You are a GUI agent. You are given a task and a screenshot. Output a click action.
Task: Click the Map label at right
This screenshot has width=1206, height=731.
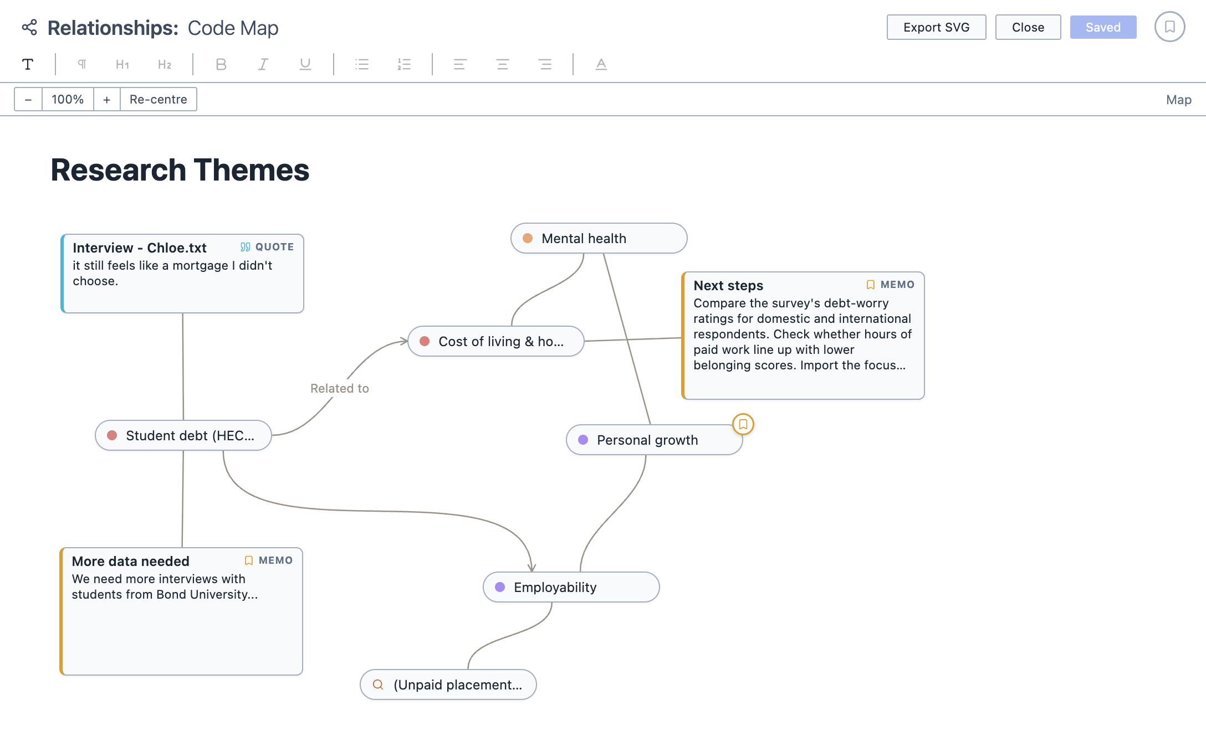pos(1179,100)
